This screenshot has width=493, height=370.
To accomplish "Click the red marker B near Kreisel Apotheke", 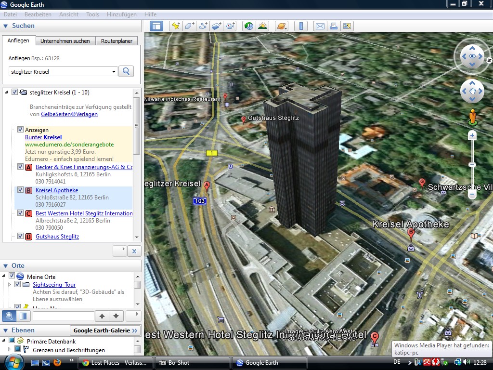I will [x=411, y=233].
